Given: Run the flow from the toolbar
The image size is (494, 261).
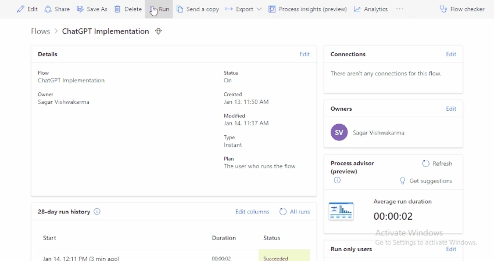Looking at the screenshot, I should (x=159, y=9).
